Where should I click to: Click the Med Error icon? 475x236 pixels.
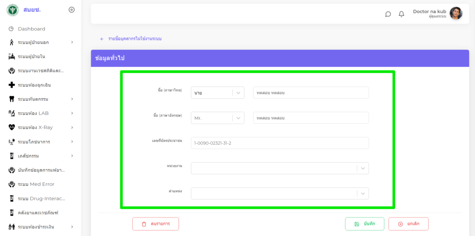[x=12, y=184]
